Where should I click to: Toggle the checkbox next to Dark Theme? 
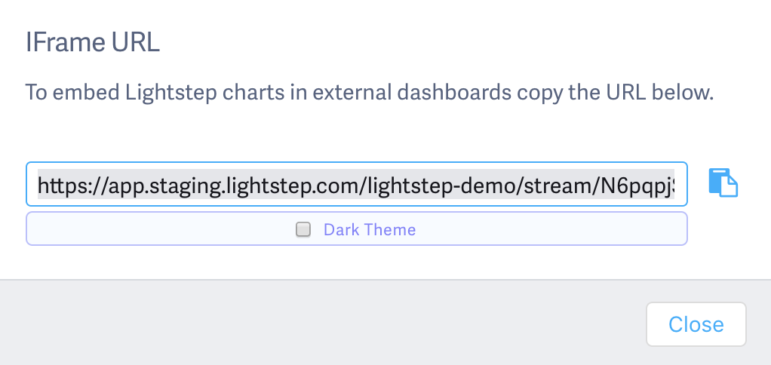coord(303,230)
